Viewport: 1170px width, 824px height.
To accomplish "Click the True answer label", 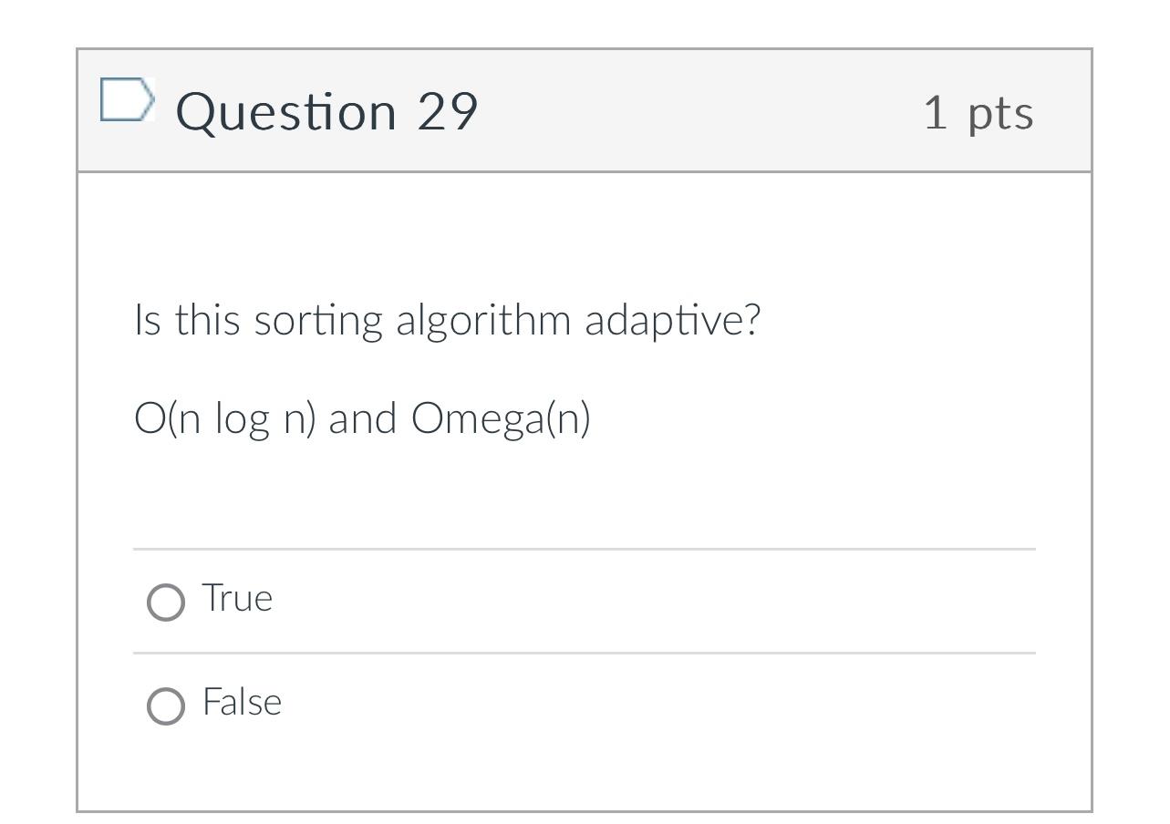I will (236, 599).
